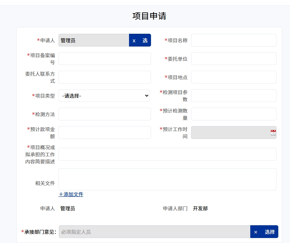The height and width of the screenshot is (243, 290).
Task: Click the 选择 button for 承接部门意见
Action: click(x=270, y=232)
